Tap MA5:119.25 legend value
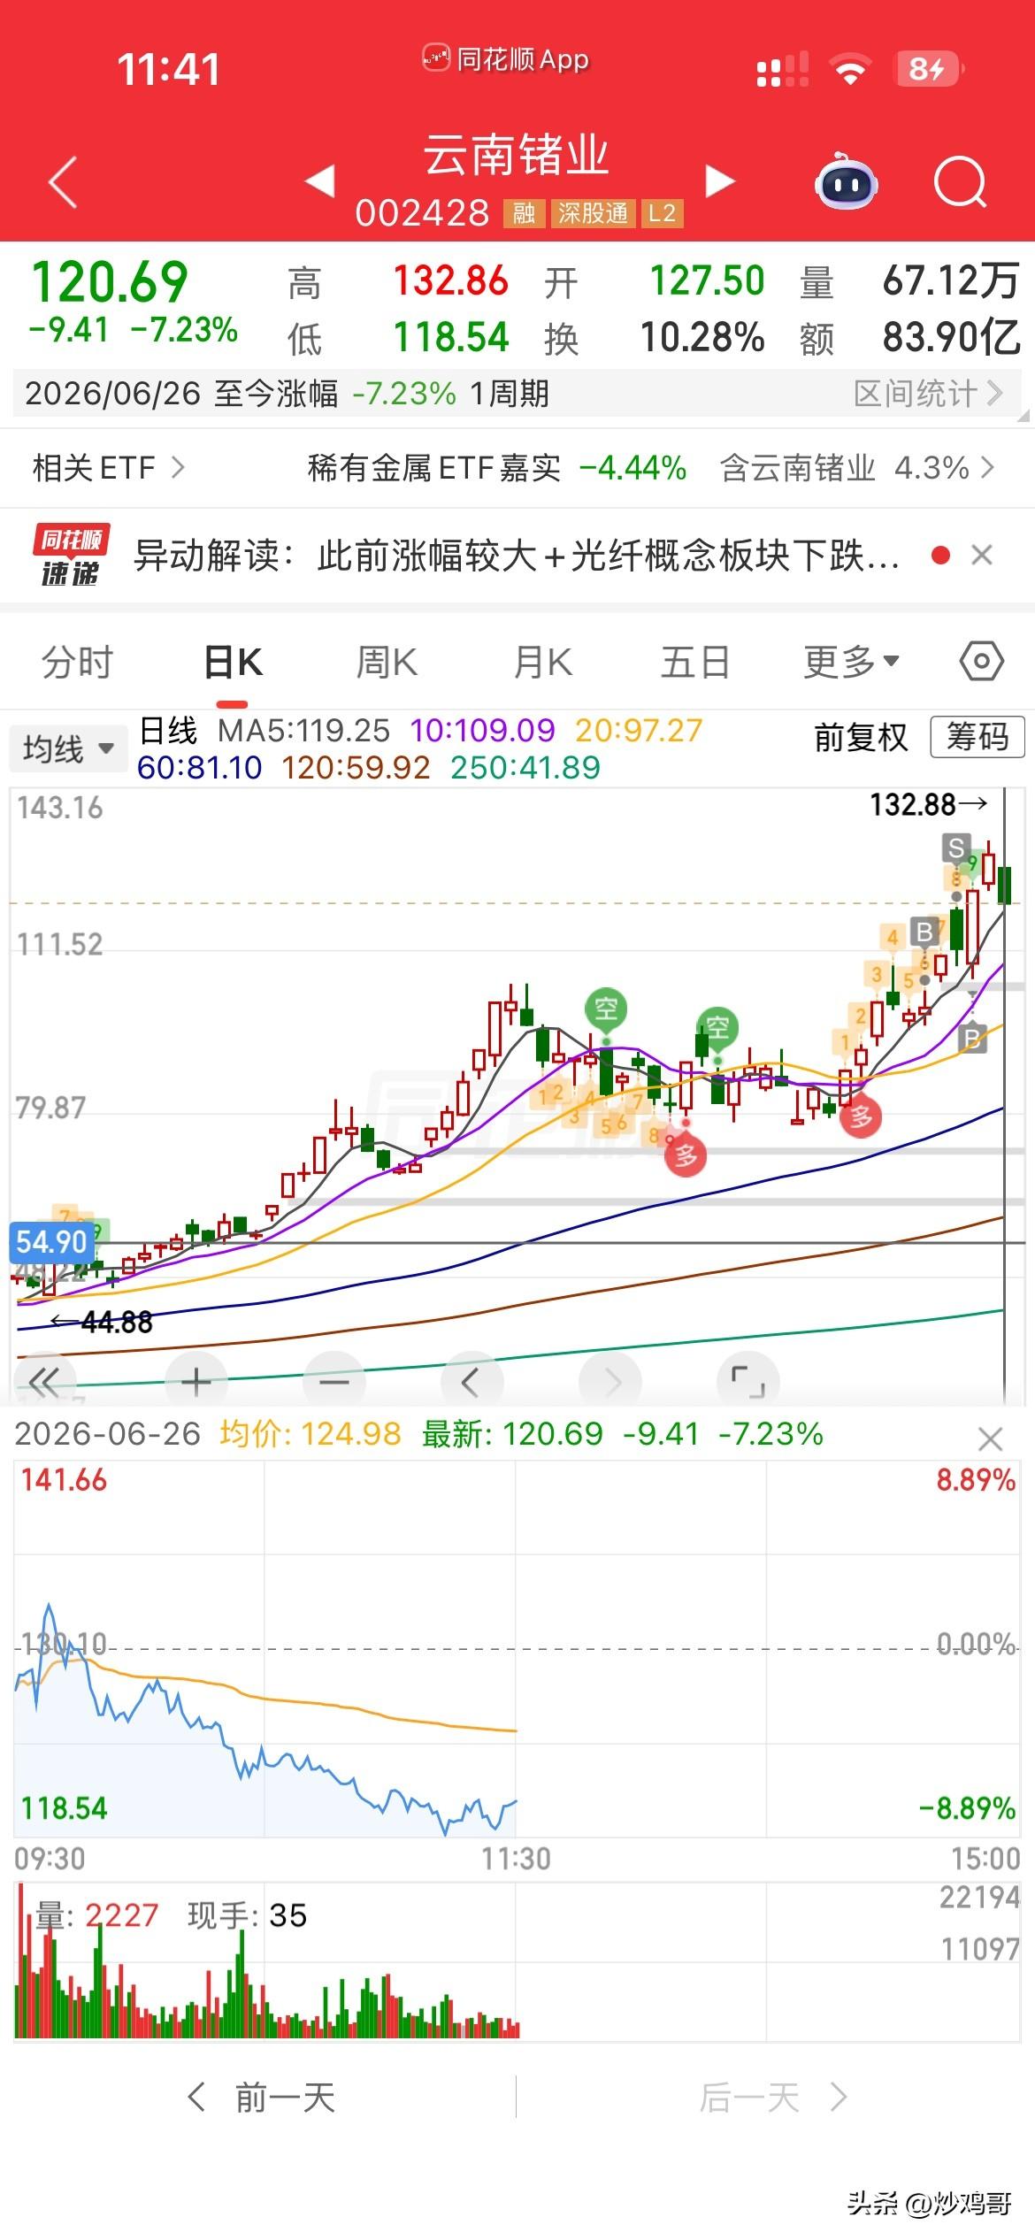Image resolution: width=1035 pixels, height=2240 pixels. [x=303, y=731]
